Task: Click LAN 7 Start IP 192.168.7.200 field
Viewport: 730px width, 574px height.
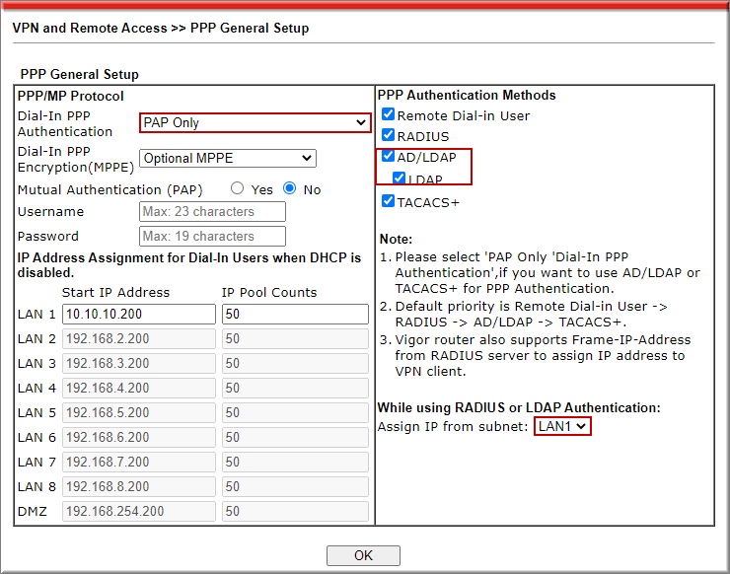Action: [139, 463]
